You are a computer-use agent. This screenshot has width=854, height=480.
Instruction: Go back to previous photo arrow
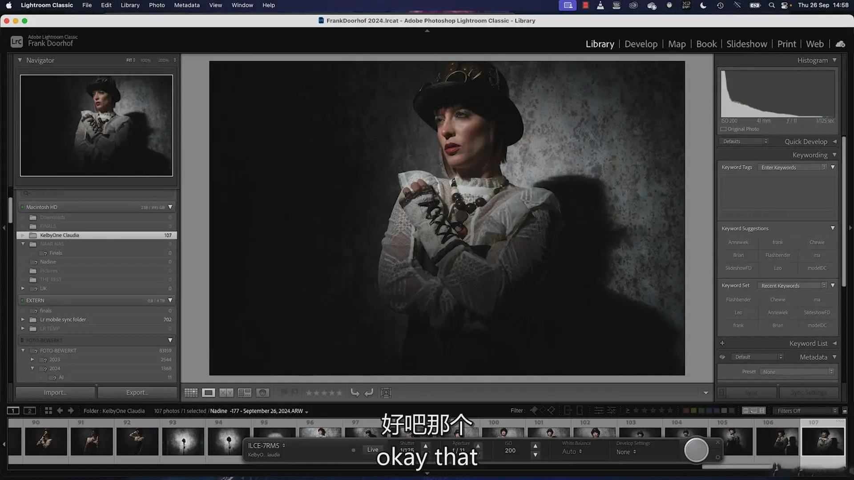pos(60,411)
